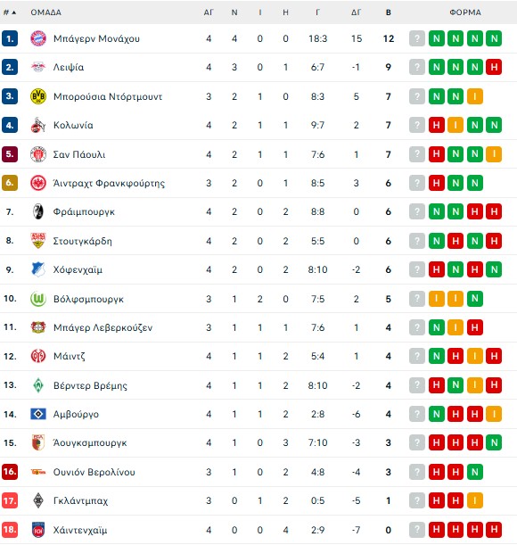Click Bayern's grey question-mark upcoming match

click(x=417, y=38)
